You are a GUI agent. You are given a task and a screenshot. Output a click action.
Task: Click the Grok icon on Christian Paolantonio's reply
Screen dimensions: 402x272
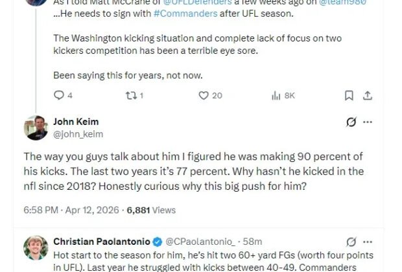[x=351, y=242]
